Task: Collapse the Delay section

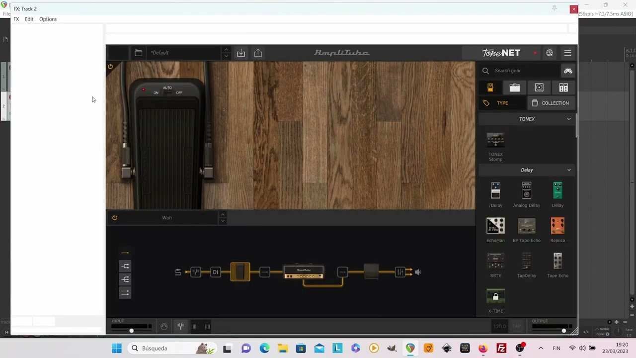Action: (569, 170)
